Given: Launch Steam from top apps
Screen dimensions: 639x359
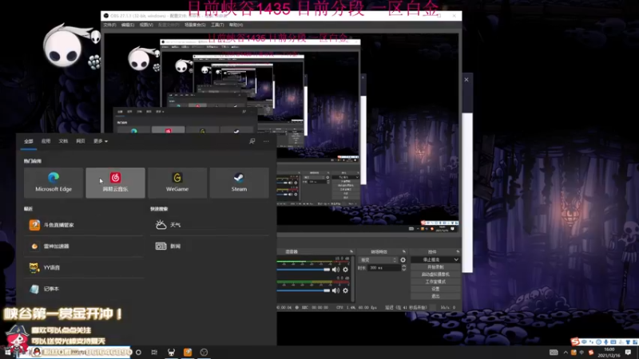Looking at the screenshot, I should point(239,183).
